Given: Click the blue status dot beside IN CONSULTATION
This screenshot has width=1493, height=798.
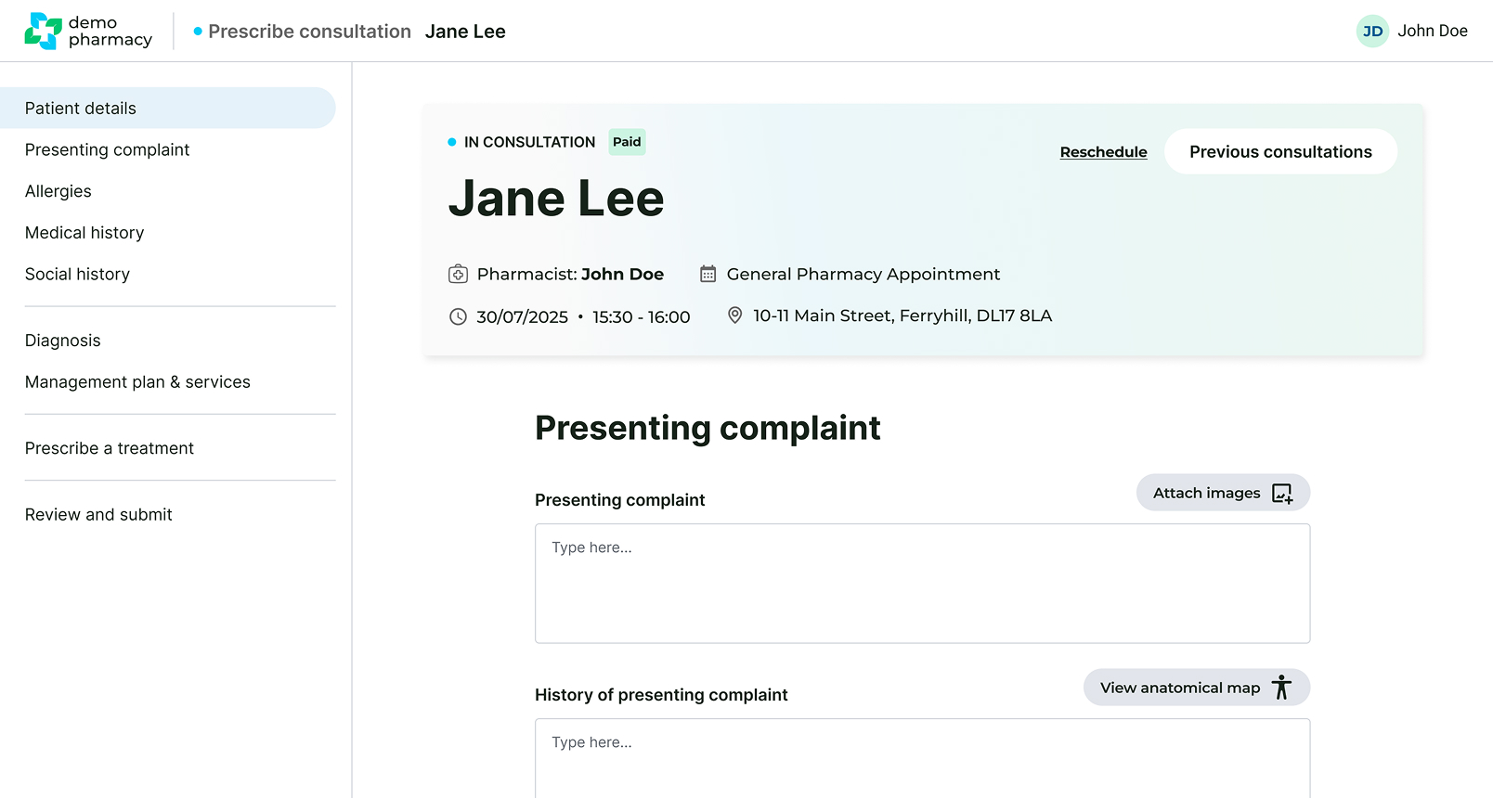Looking at the screenshot, I should [452, 142].
